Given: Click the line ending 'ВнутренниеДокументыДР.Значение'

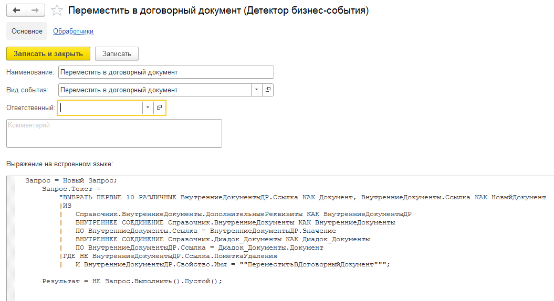Looking at the screenshot, I should [197, 231].
